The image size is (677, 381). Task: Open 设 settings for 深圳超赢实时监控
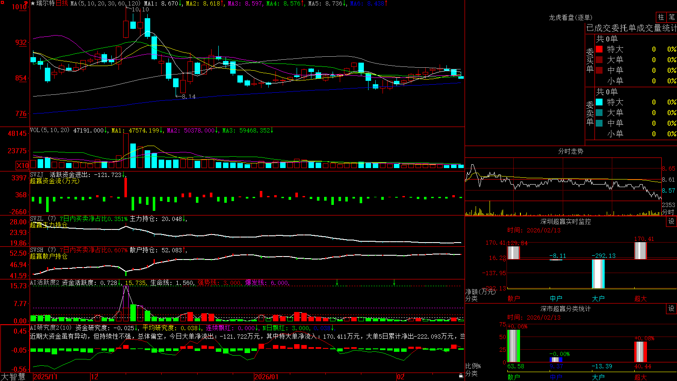point(671,221)
